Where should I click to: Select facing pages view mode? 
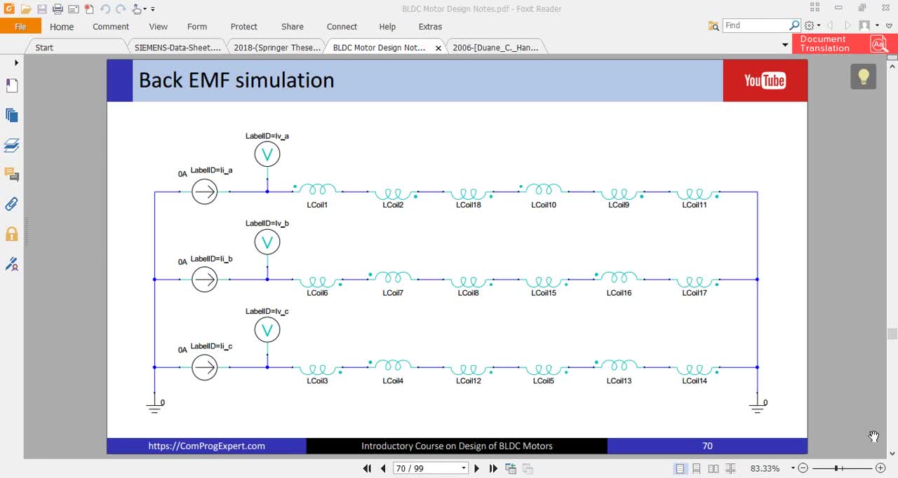[x=713, y=468]
